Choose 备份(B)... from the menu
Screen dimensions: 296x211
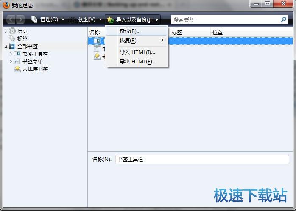tap(137, 31)
